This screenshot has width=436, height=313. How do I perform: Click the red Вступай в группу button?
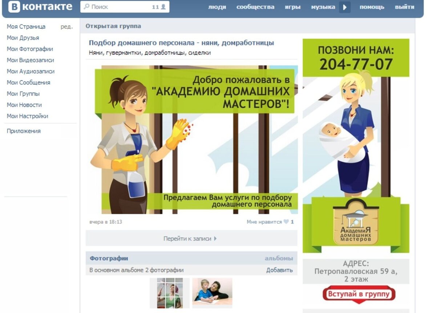tap(359, 294)
